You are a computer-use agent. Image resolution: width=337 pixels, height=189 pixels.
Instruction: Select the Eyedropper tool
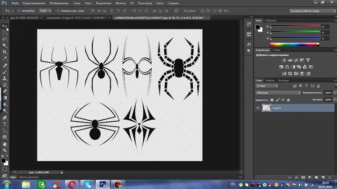click(x=5, y=58)
